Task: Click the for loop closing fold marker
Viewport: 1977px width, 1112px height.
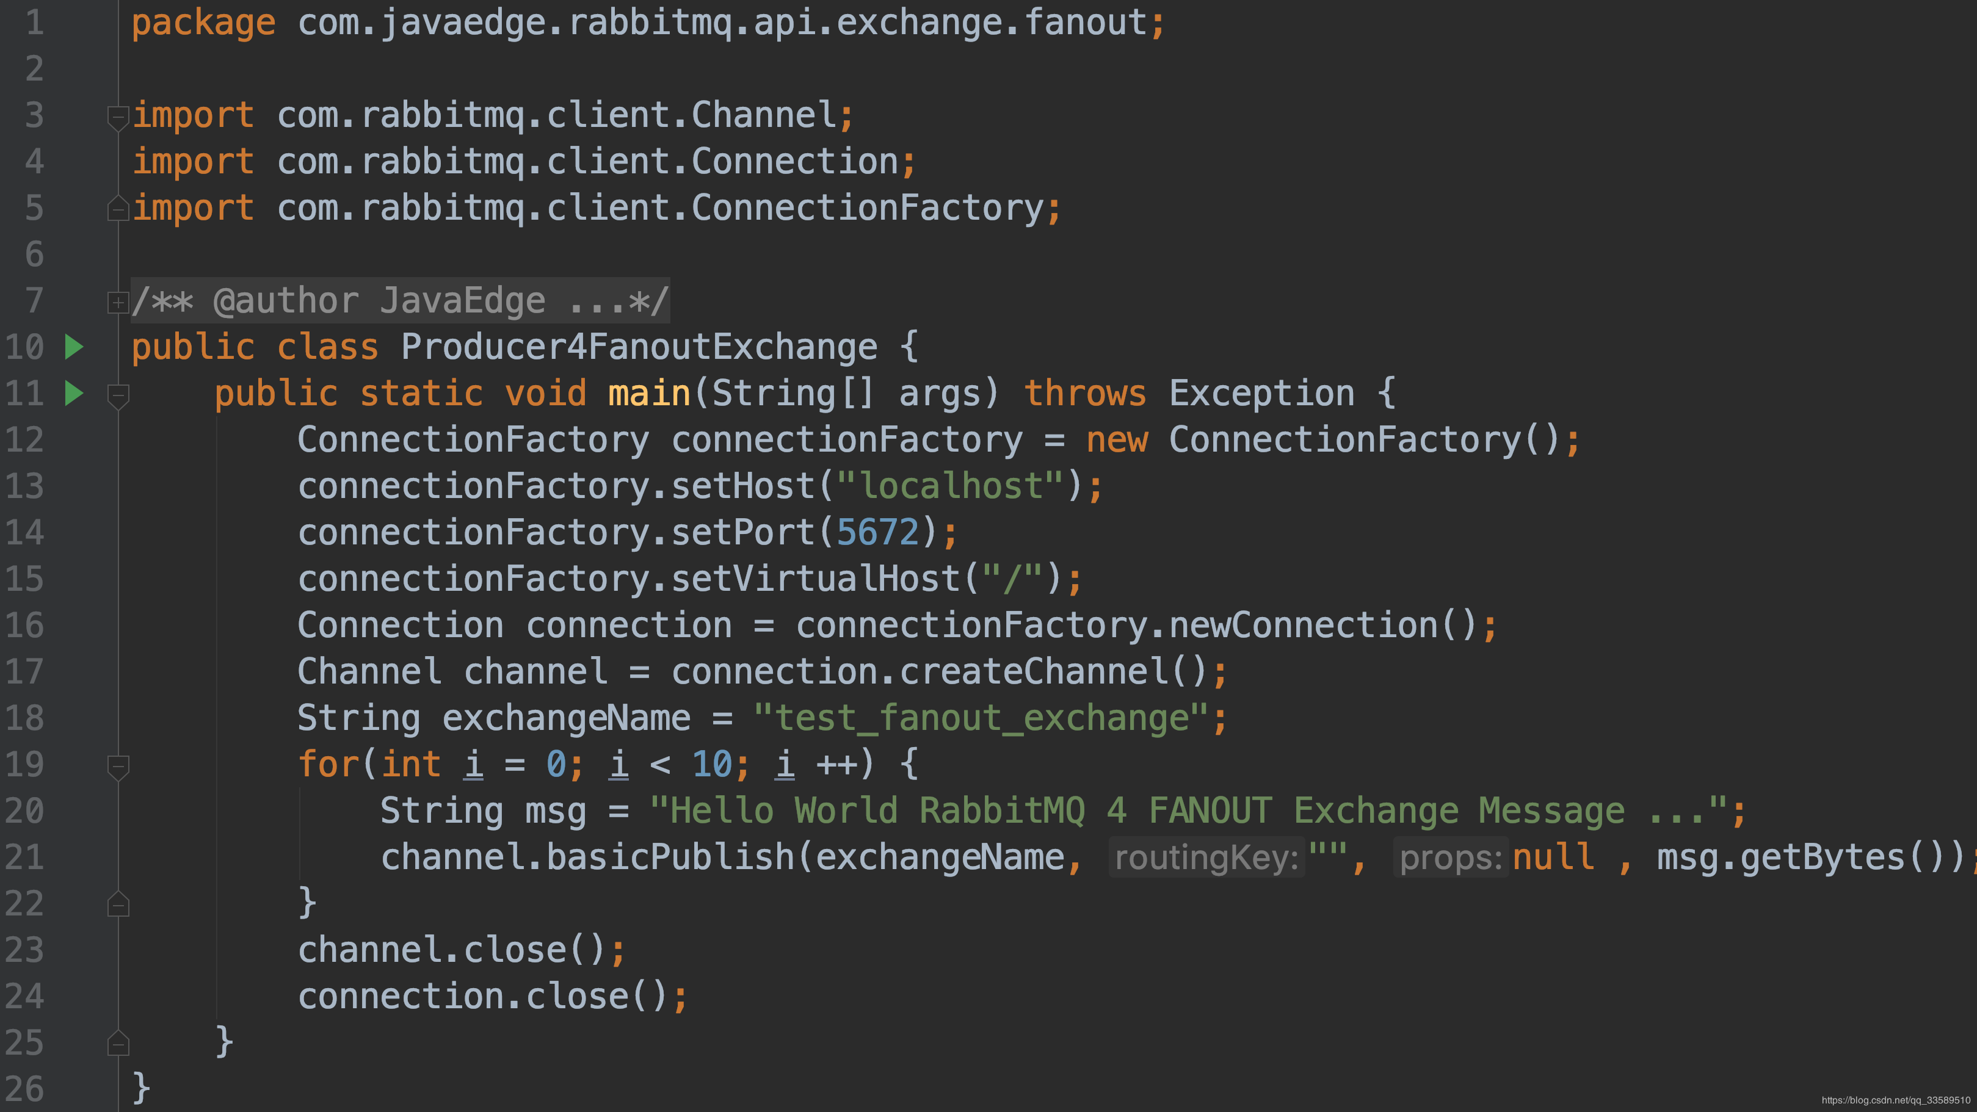Action: (117, 904)
